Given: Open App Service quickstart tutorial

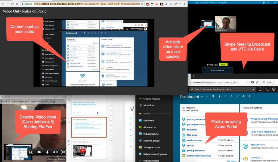Looking at the screenshot, I should pyautogui.click(x=256, y=145).
